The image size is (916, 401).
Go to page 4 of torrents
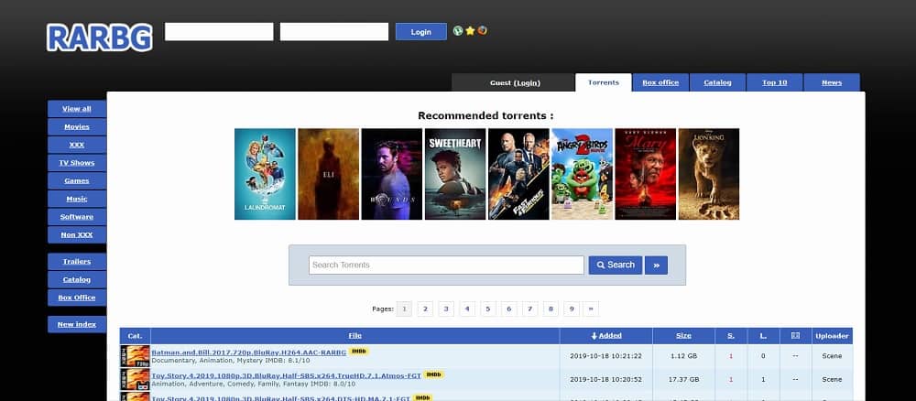467,309
